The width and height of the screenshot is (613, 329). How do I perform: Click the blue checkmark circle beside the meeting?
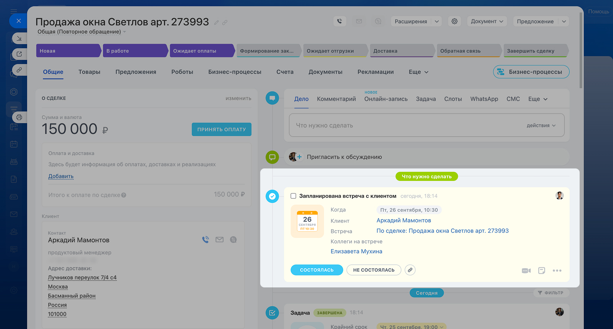(272, 196)
